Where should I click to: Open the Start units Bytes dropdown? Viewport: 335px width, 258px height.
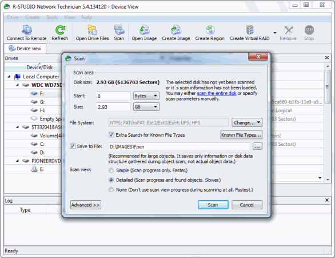tap(146, 96)
